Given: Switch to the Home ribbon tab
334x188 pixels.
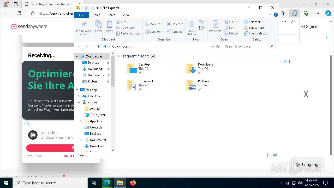Looking at the screenshot, I should pos(96,15).
